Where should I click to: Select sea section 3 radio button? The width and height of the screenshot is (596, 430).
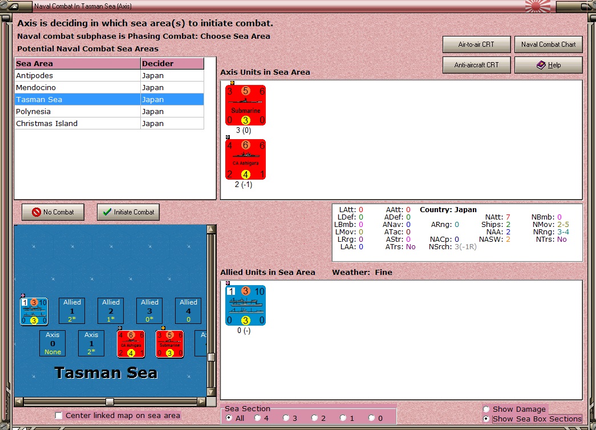[286, 418]
